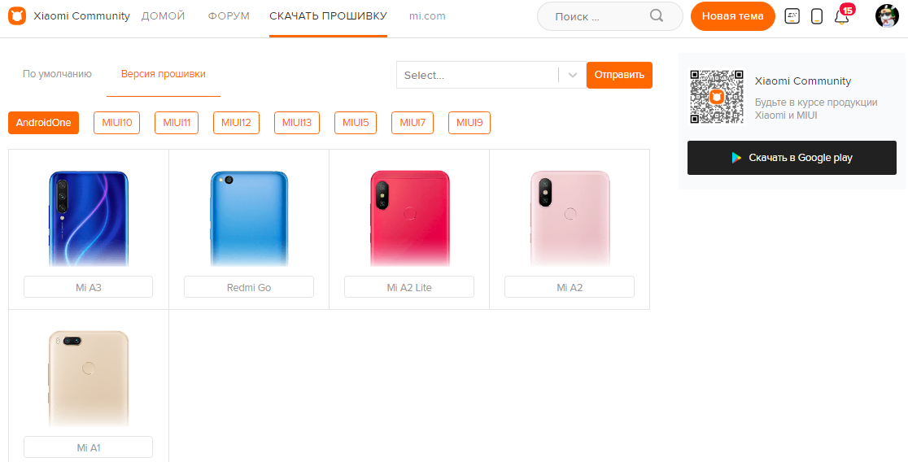Click the search magnifier icon

click(x=656, y=15)
